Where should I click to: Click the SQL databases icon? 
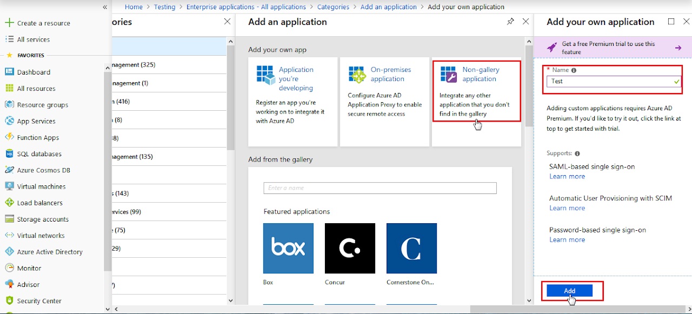pyautogui.click(x=9, y=153)
